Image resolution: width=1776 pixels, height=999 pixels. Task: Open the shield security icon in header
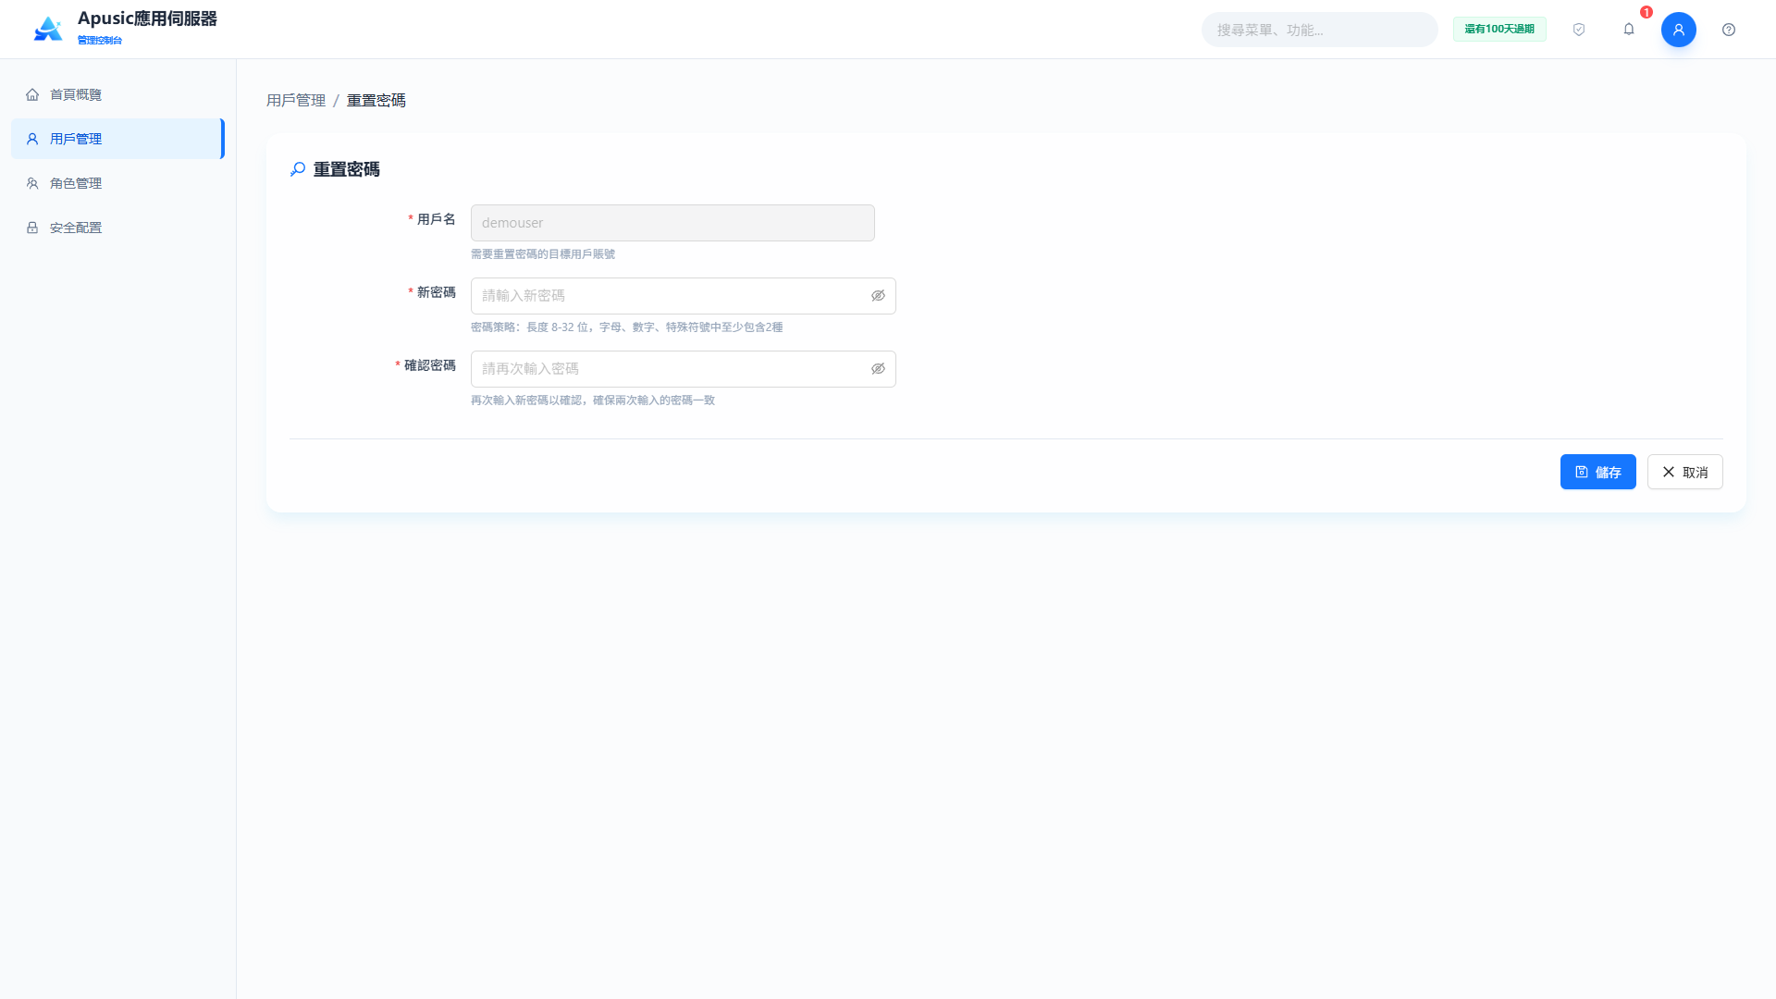[1579, 30]
